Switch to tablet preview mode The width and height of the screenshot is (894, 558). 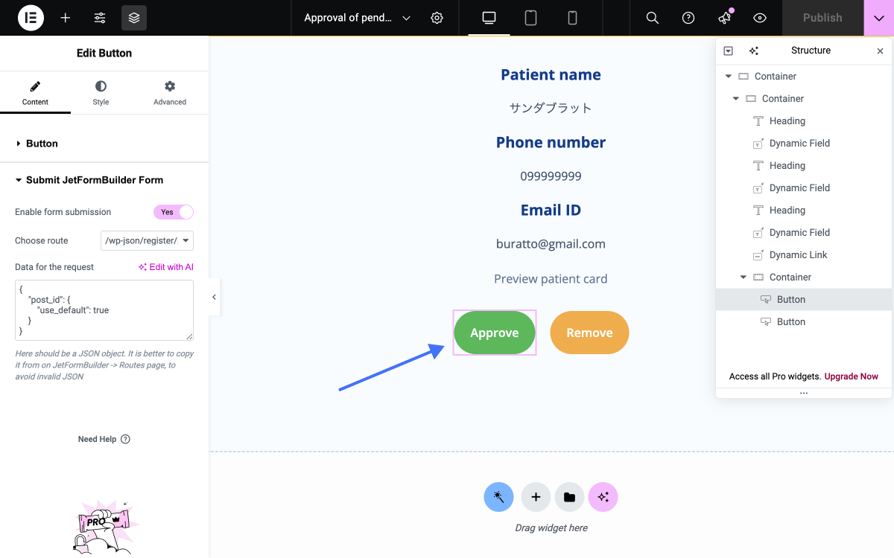[530, 17]
